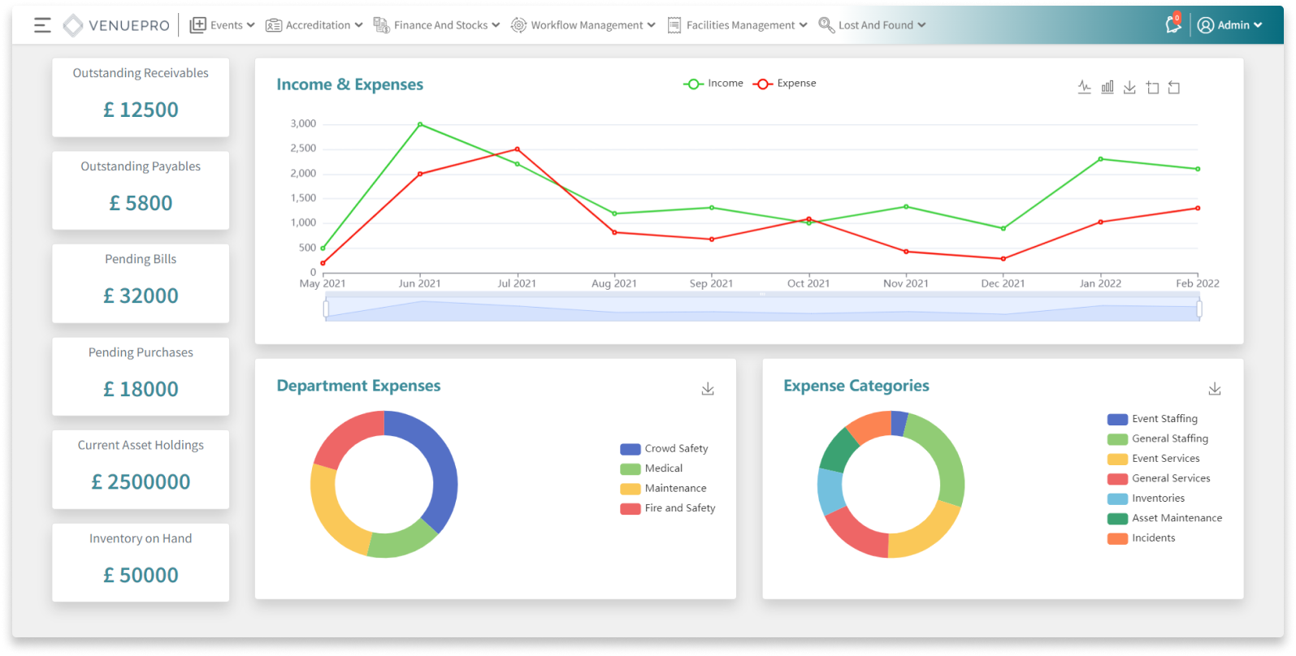
Task: Click the Jun 2021 Income data point
Action: click(419, 124)
